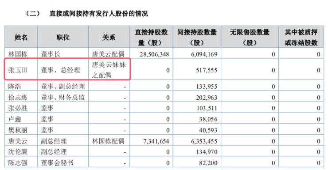Click the 董事会秘书 position cell
The height and width of the screenshot is (170, 328).
[x=63, y=162]
